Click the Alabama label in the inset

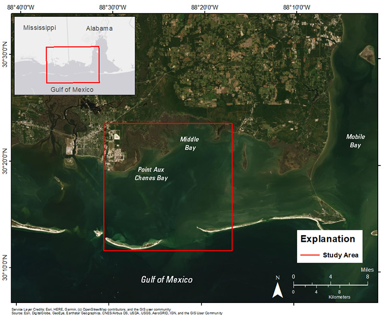coord(99,28)
